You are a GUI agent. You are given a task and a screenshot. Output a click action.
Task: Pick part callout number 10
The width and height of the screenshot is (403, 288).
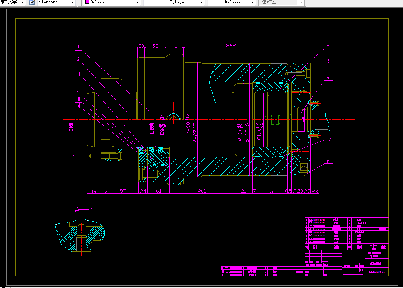point(328,138)
